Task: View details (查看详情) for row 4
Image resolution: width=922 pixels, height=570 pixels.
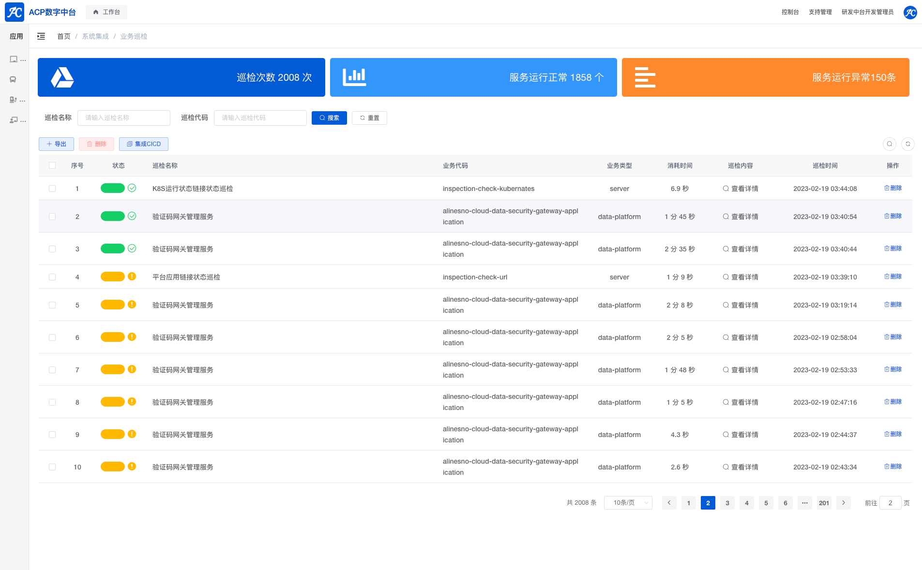Action: 741,277
